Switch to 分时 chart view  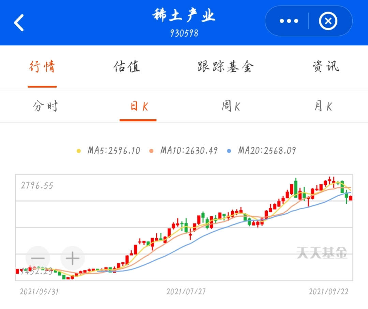(45, 106)
